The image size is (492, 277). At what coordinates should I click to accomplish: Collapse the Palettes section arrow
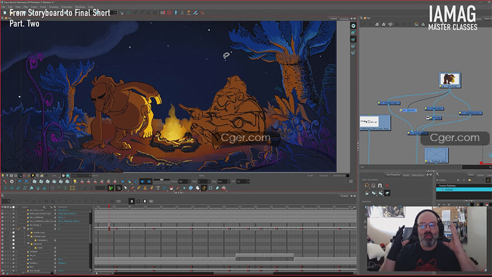pos(437,180)
